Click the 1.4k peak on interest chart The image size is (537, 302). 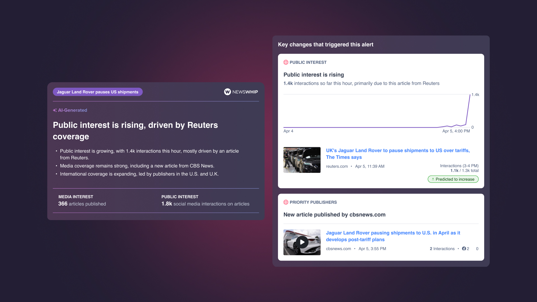click(x=470, y=95)
